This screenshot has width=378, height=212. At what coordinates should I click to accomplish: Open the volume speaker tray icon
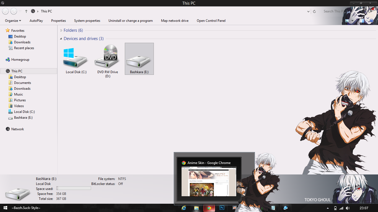(348, 208)
